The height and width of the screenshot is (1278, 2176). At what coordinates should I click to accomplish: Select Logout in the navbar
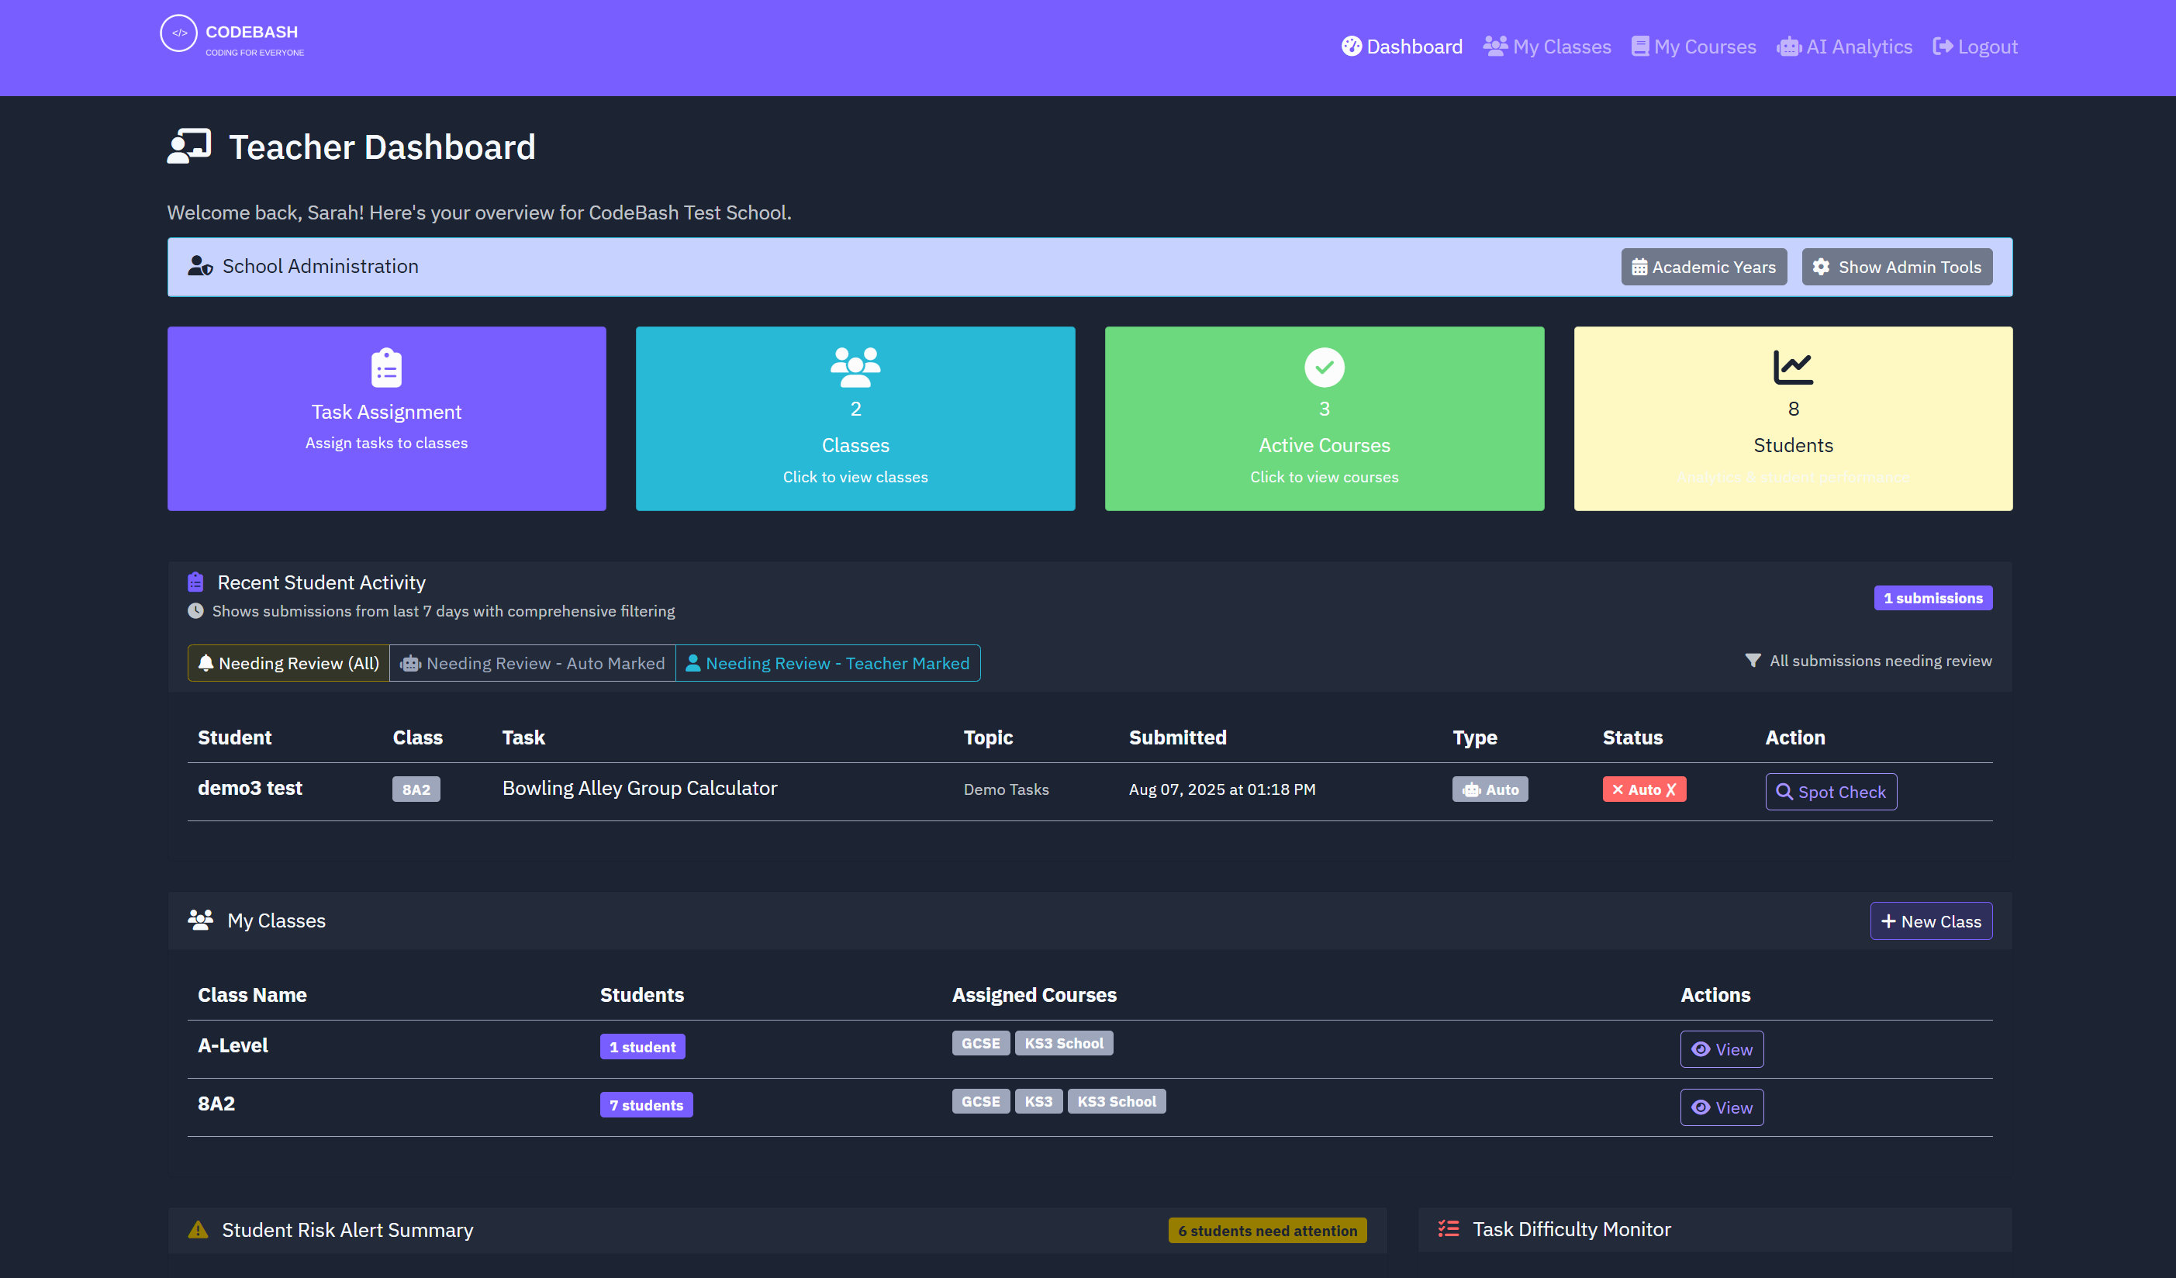(x=1976, y=47)
